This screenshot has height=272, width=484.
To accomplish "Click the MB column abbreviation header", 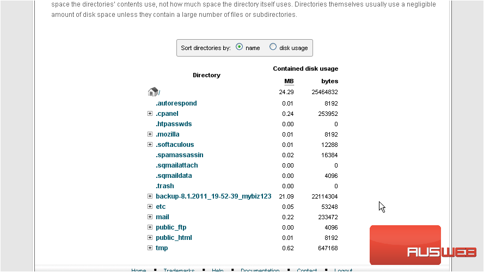I will click(x=289, y=82).
